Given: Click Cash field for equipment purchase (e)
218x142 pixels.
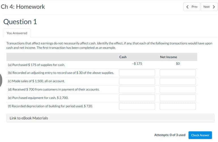Looking at the screenshot, I should coord(137,98).
